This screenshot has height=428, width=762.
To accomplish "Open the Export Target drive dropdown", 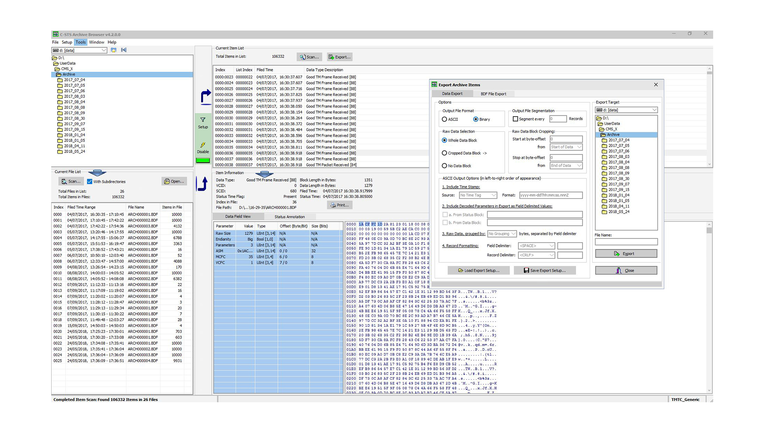I will [x=626, y=110].
